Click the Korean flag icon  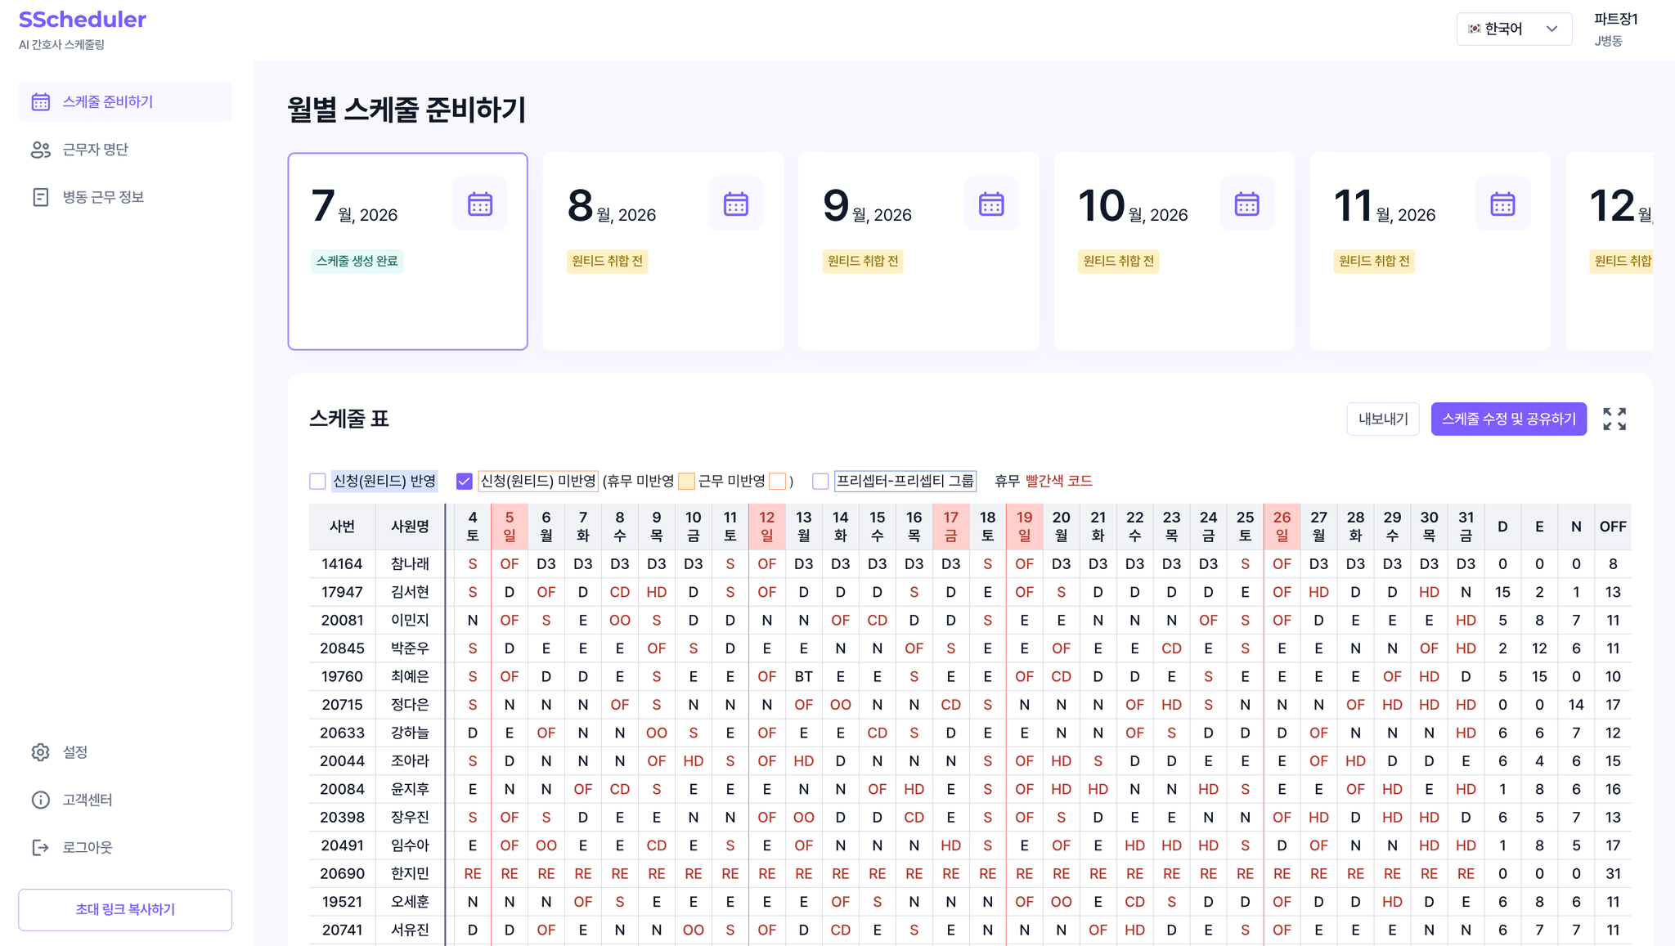[1475, 29]
